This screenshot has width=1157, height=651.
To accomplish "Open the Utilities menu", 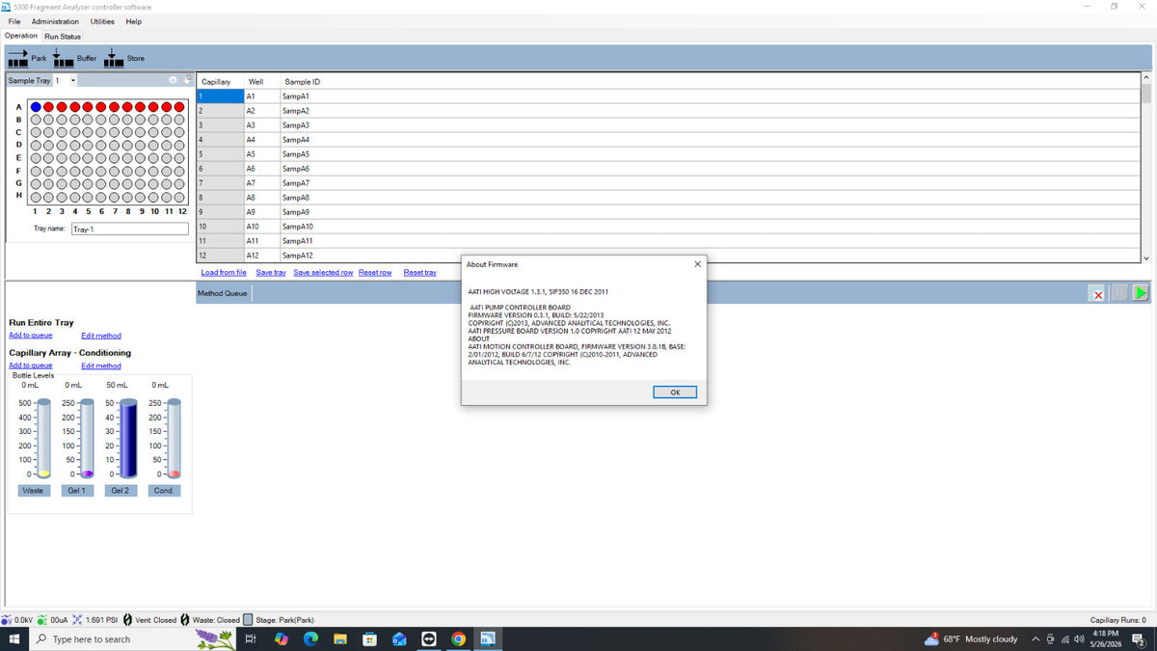I will (102, 21).
